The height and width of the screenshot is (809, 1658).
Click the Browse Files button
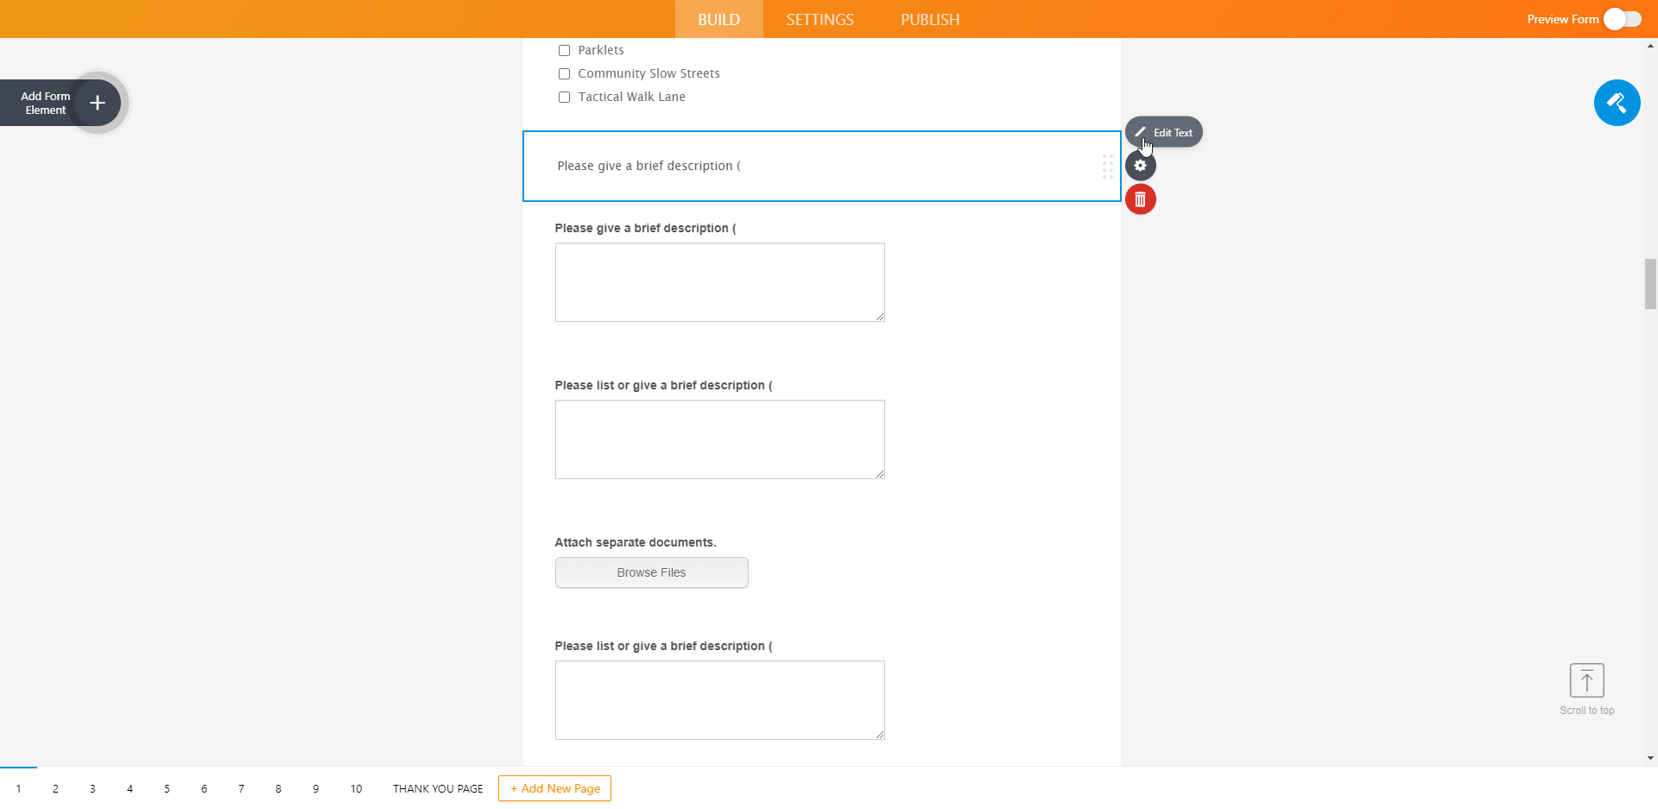click(651, 572)
